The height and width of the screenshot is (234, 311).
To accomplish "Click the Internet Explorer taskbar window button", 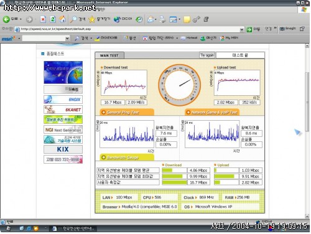I will (x=73, y=228).
